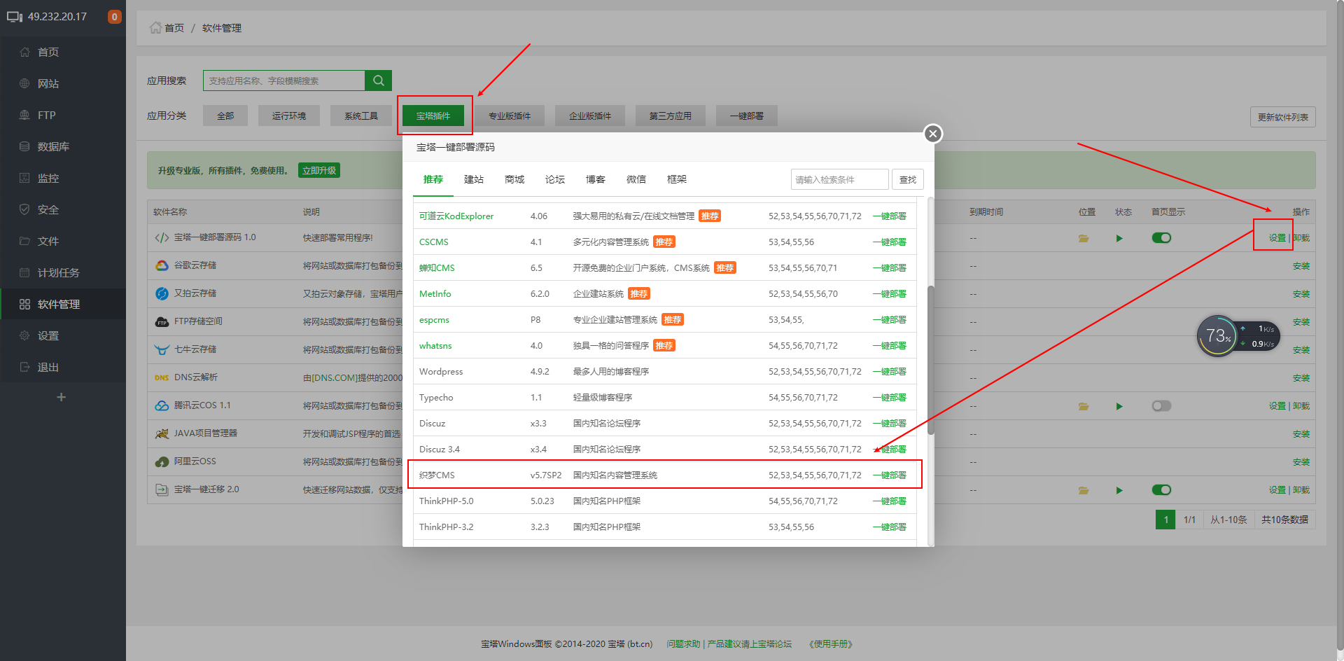
Task: Open folder location for 宝塔一键部署源码
Action: pyautogui.click(x=1084, y=238)
